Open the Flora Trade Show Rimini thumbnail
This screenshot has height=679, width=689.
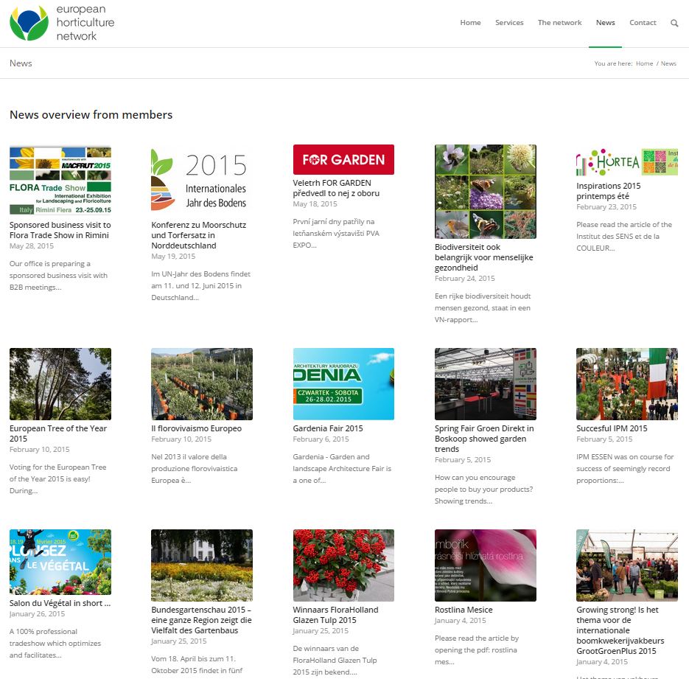[60, 180]
